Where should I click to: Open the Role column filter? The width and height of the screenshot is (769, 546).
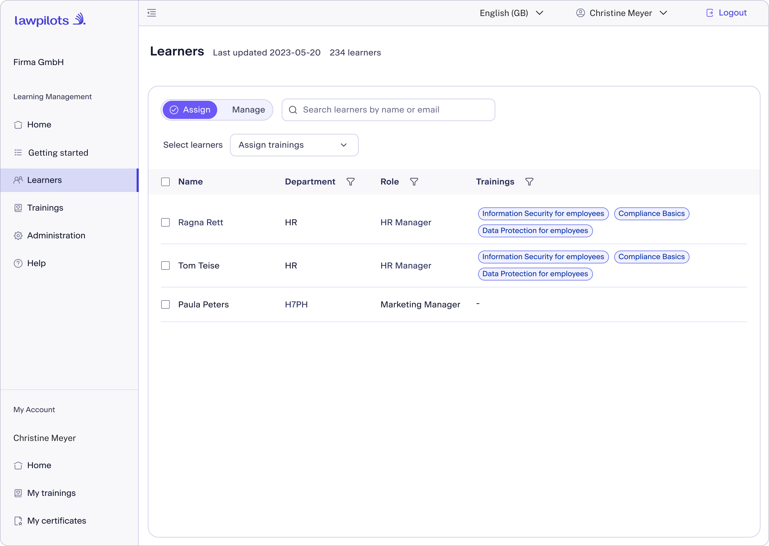tap(414, 182)
